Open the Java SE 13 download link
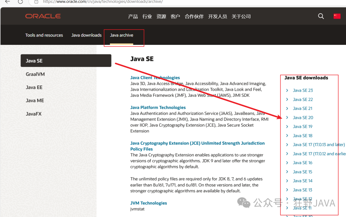The width and height of the screenshot is (346, 217). [302, 190]
